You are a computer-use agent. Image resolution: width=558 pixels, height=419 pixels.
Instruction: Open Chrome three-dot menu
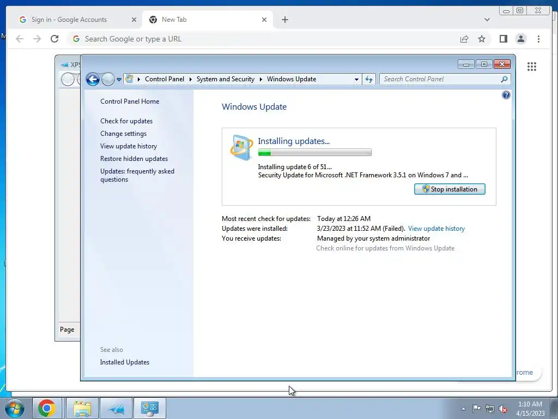point(538,39)
